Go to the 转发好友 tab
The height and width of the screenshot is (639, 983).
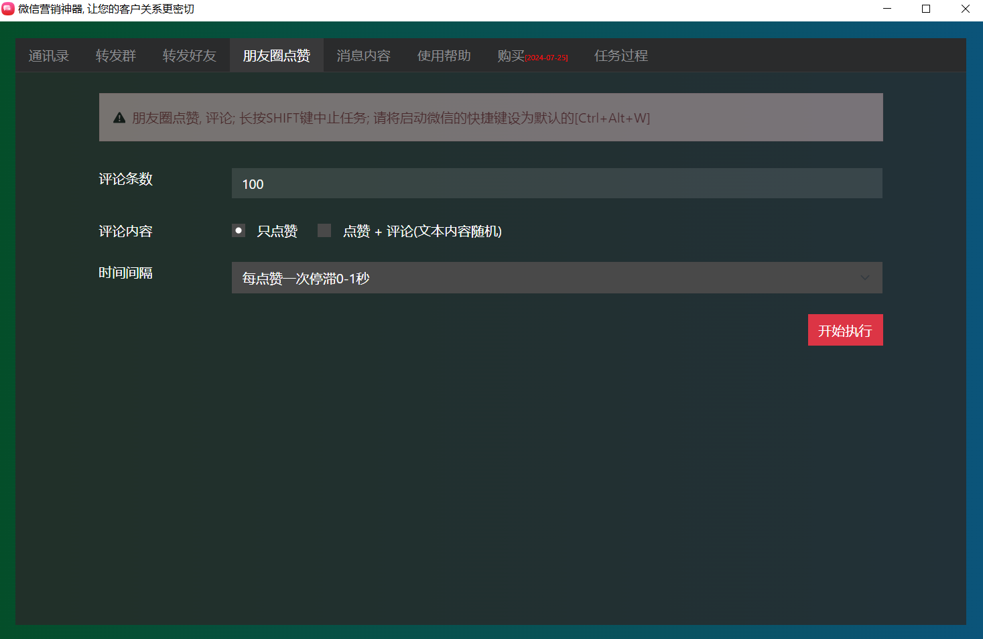click(190, 56)
